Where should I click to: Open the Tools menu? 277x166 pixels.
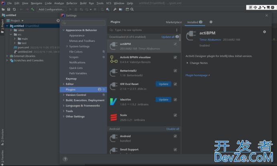(x=100, y=3)
